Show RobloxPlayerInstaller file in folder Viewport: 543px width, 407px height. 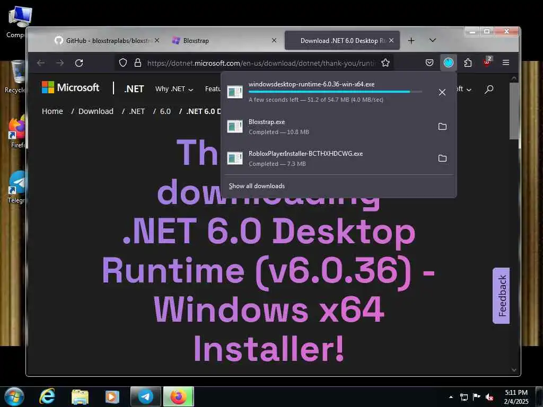(442, 158)
